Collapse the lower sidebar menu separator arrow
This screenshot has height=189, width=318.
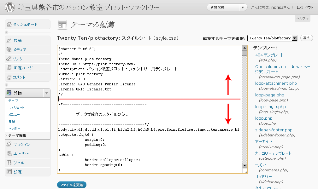click(6, 85)
